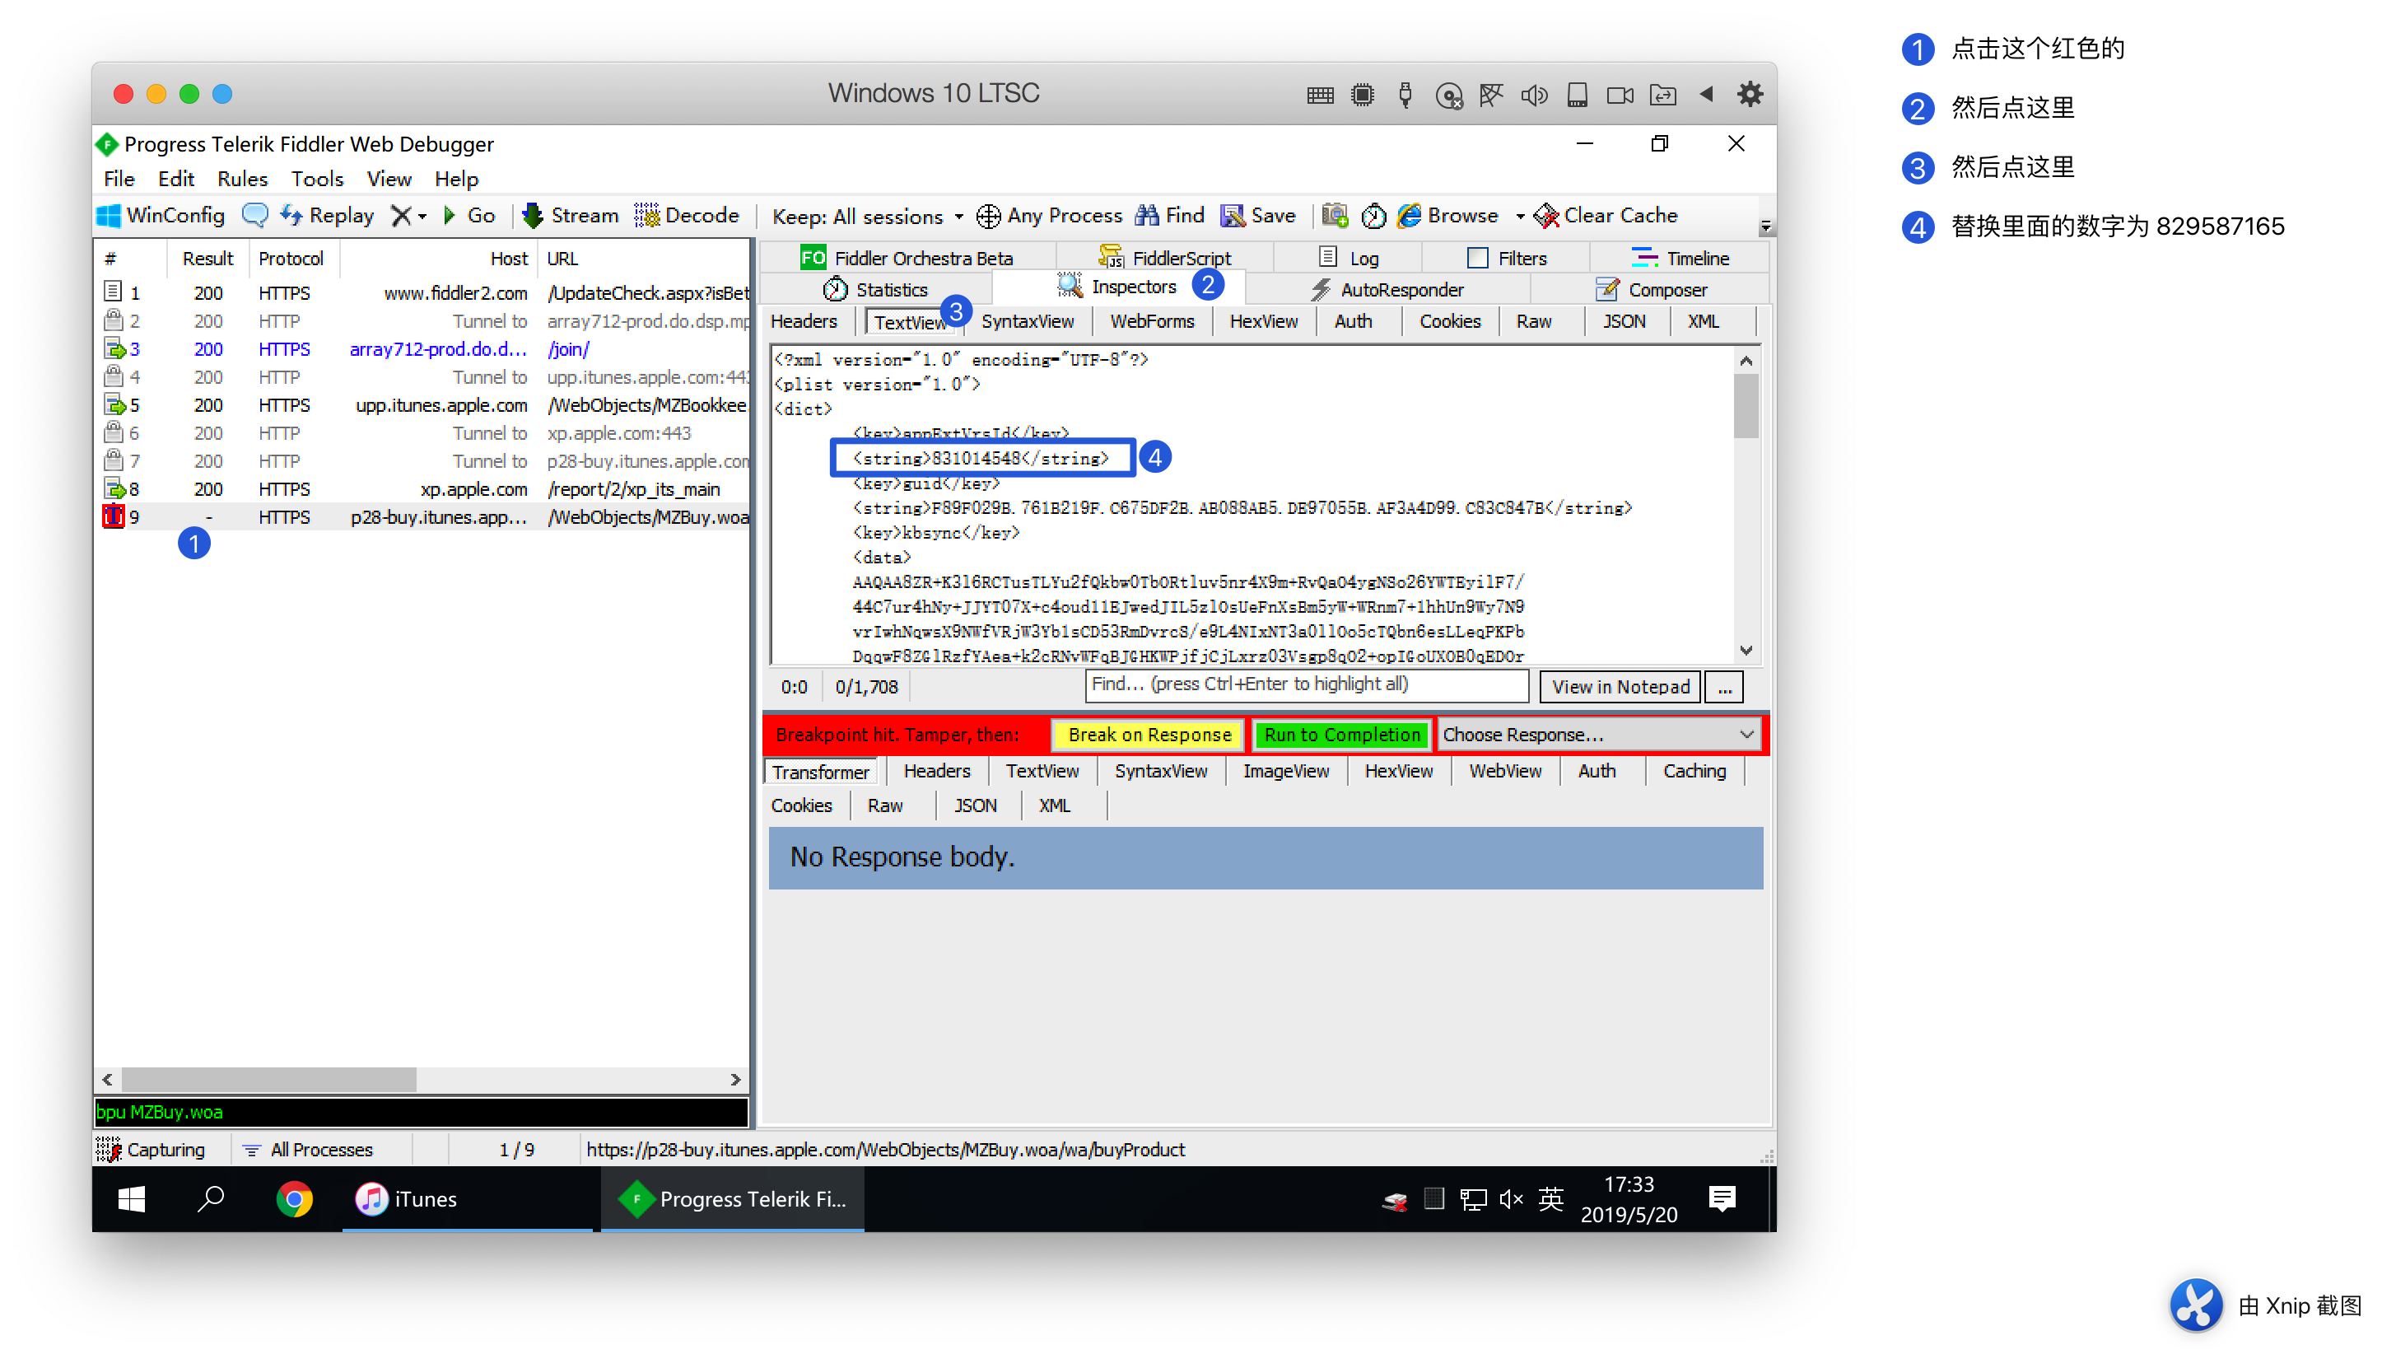The image size is (2396, 1354).
Task: Click the Host column header
Action: (x=439, y=258)
